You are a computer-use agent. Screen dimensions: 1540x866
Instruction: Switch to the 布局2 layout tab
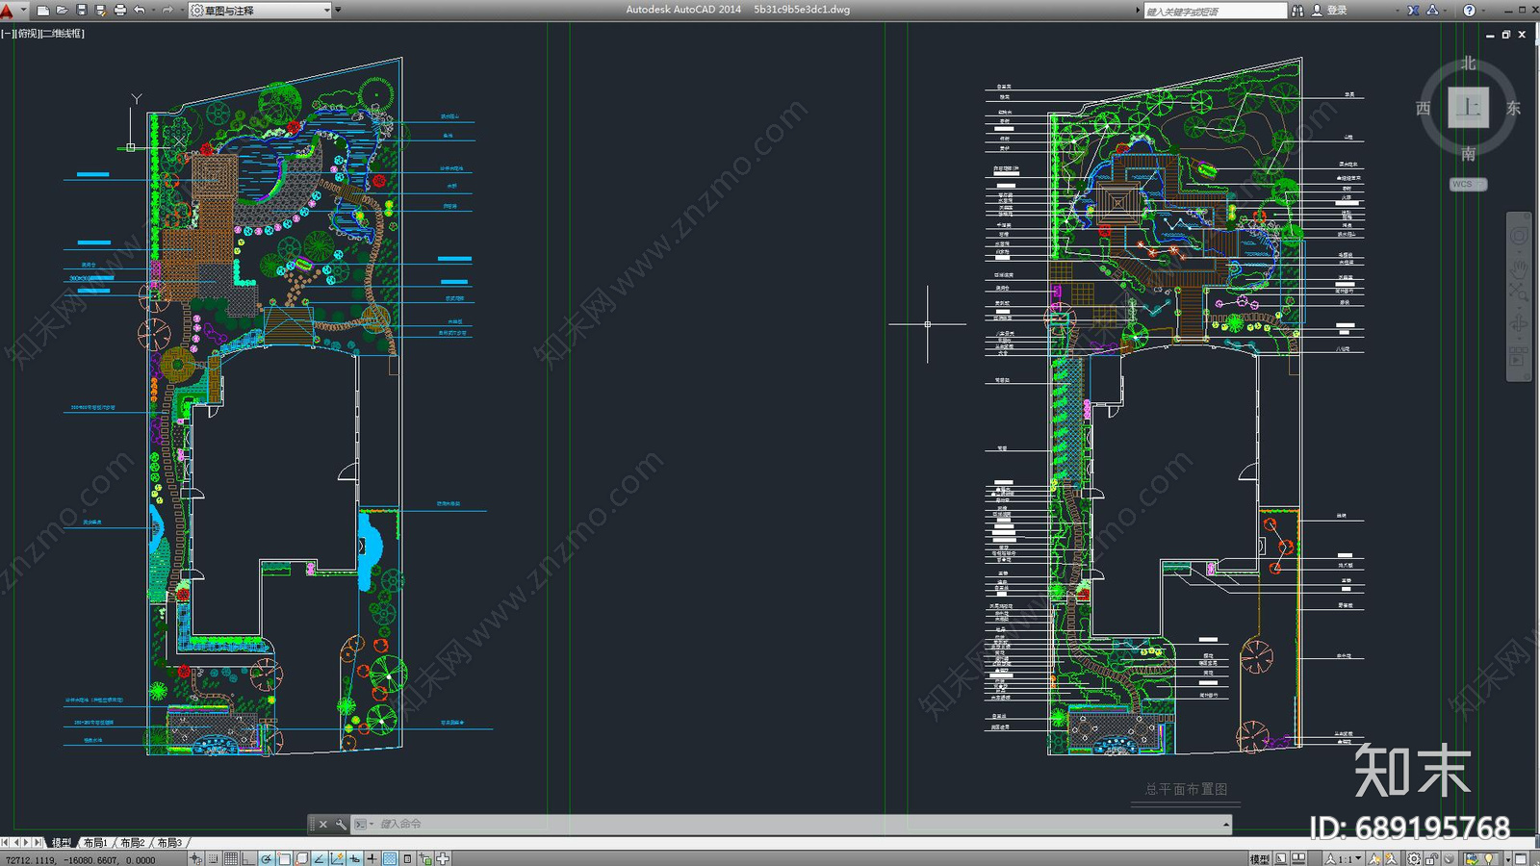click(133, 843)
